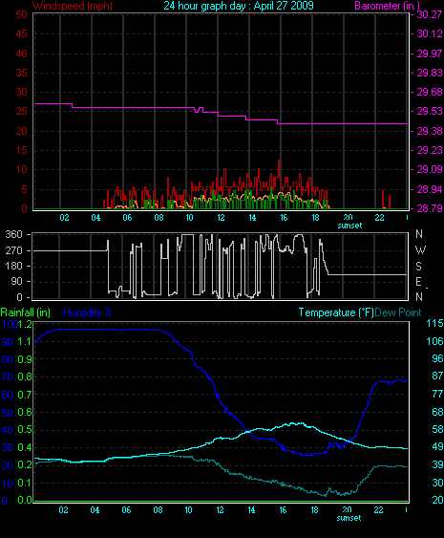Select the 77 temperature scale value
444x538 pixels.
[x=437, y=394]
